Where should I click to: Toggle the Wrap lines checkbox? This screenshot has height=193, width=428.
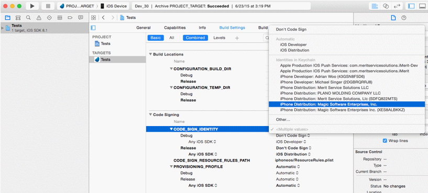pyautogui.click(x=385, y=141)
